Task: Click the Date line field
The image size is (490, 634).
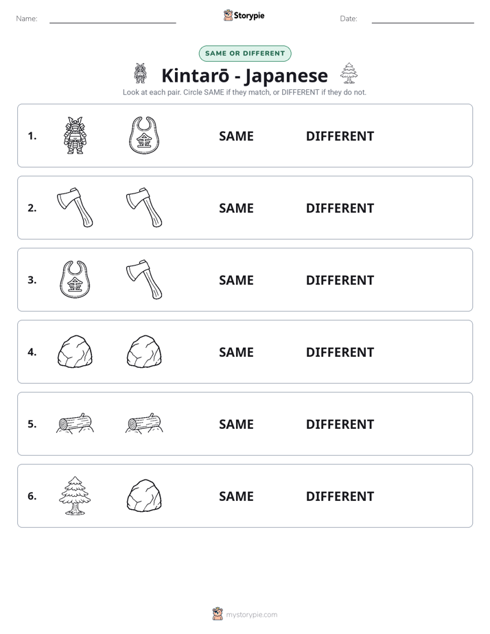Action: click(x=423, y=19)
